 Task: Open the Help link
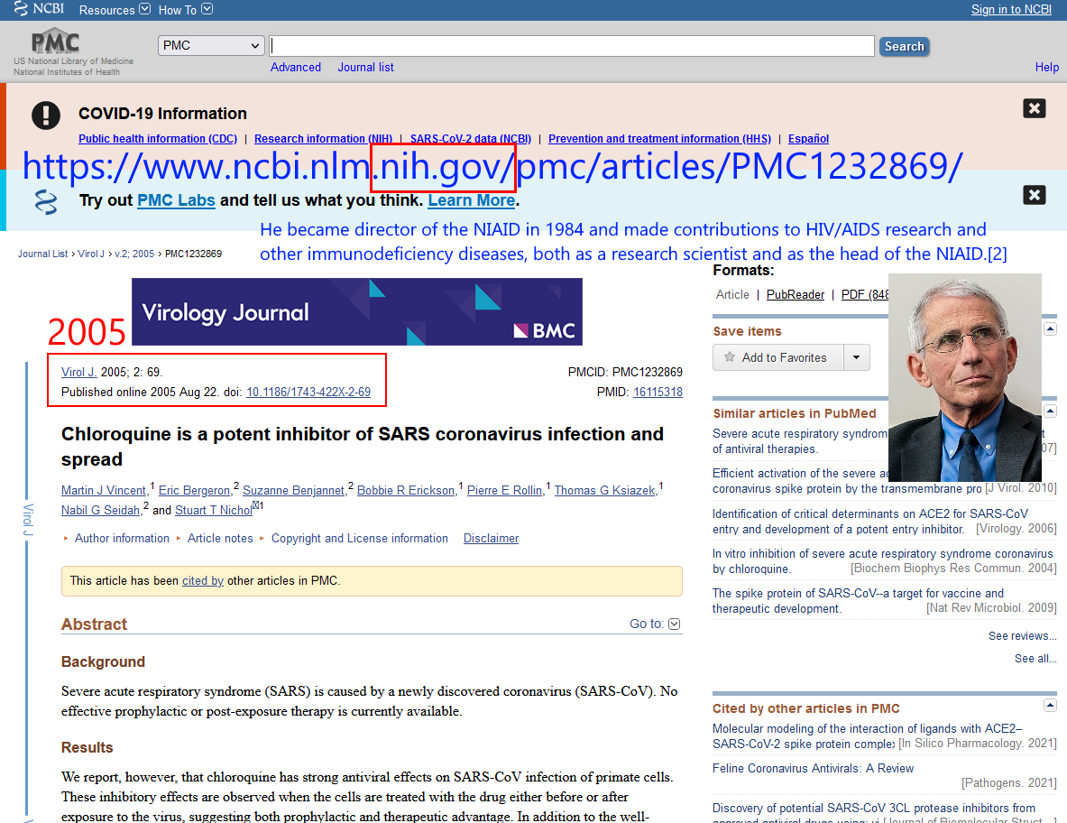pos(1046,67)
